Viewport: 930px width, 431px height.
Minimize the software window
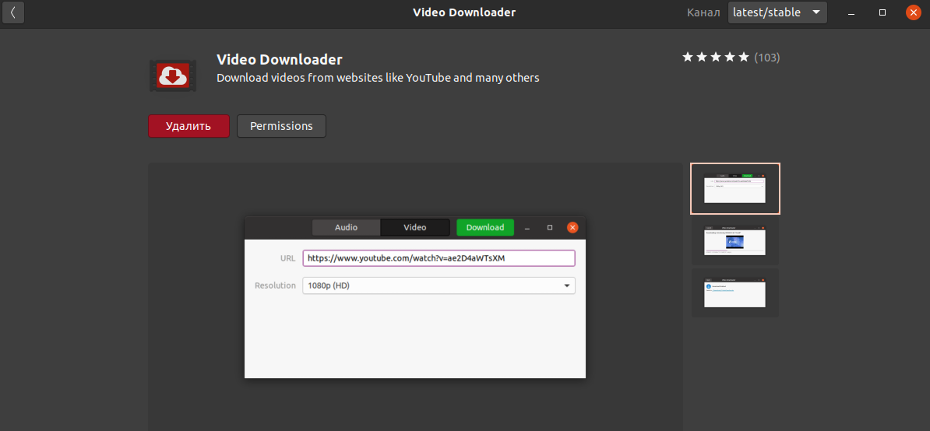[851, 12]
